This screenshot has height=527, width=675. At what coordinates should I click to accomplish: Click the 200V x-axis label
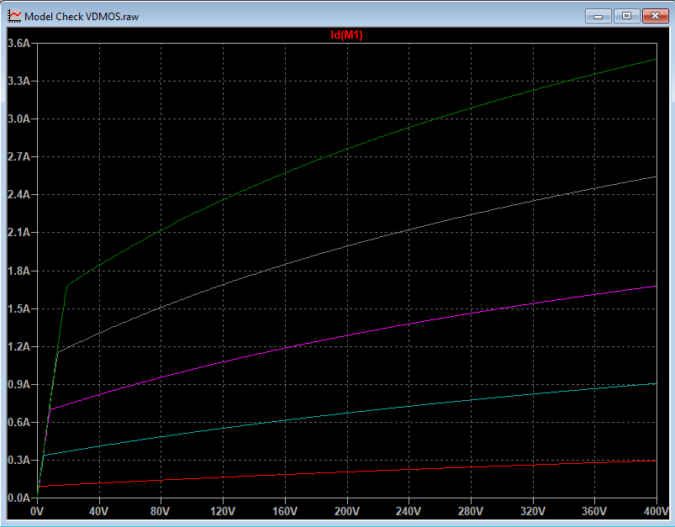[x=347, y=511]
